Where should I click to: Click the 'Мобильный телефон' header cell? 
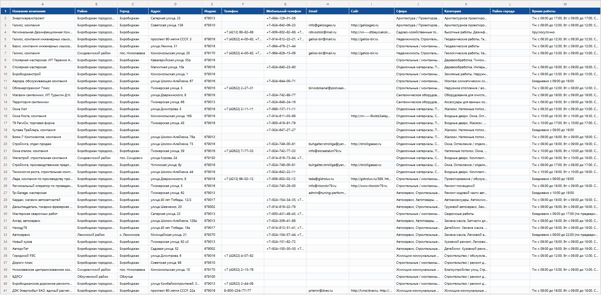coord(285,11)
